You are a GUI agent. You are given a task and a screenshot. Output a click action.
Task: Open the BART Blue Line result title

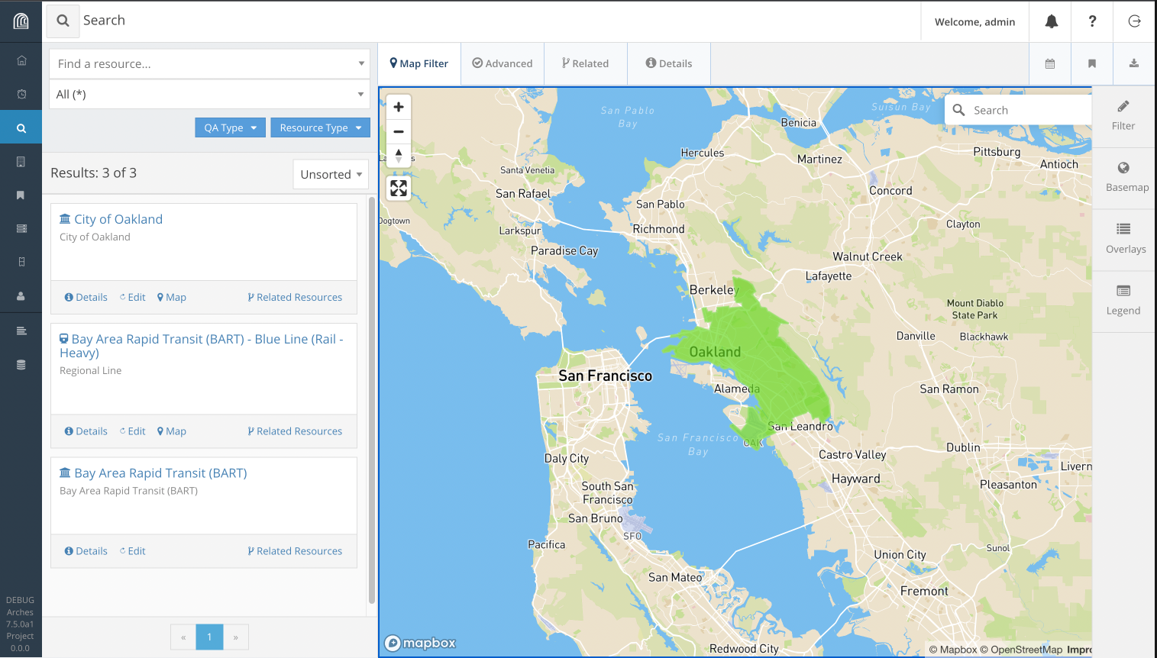pyautogui.click(x=202, y=346)
